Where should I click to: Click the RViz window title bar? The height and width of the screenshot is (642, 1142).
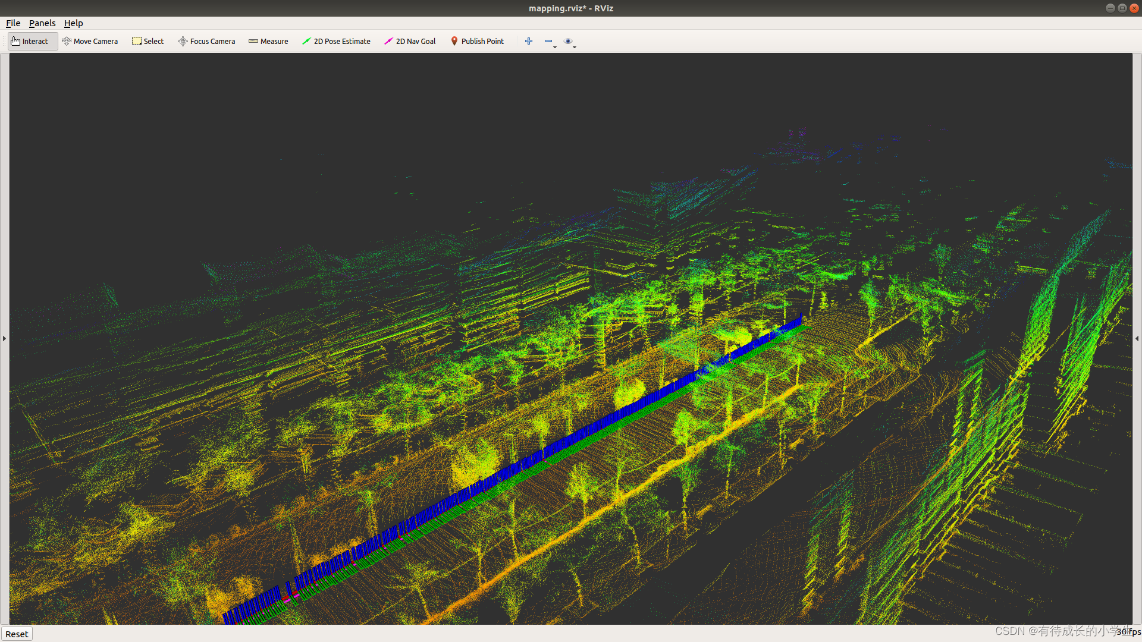pos(570,8)
